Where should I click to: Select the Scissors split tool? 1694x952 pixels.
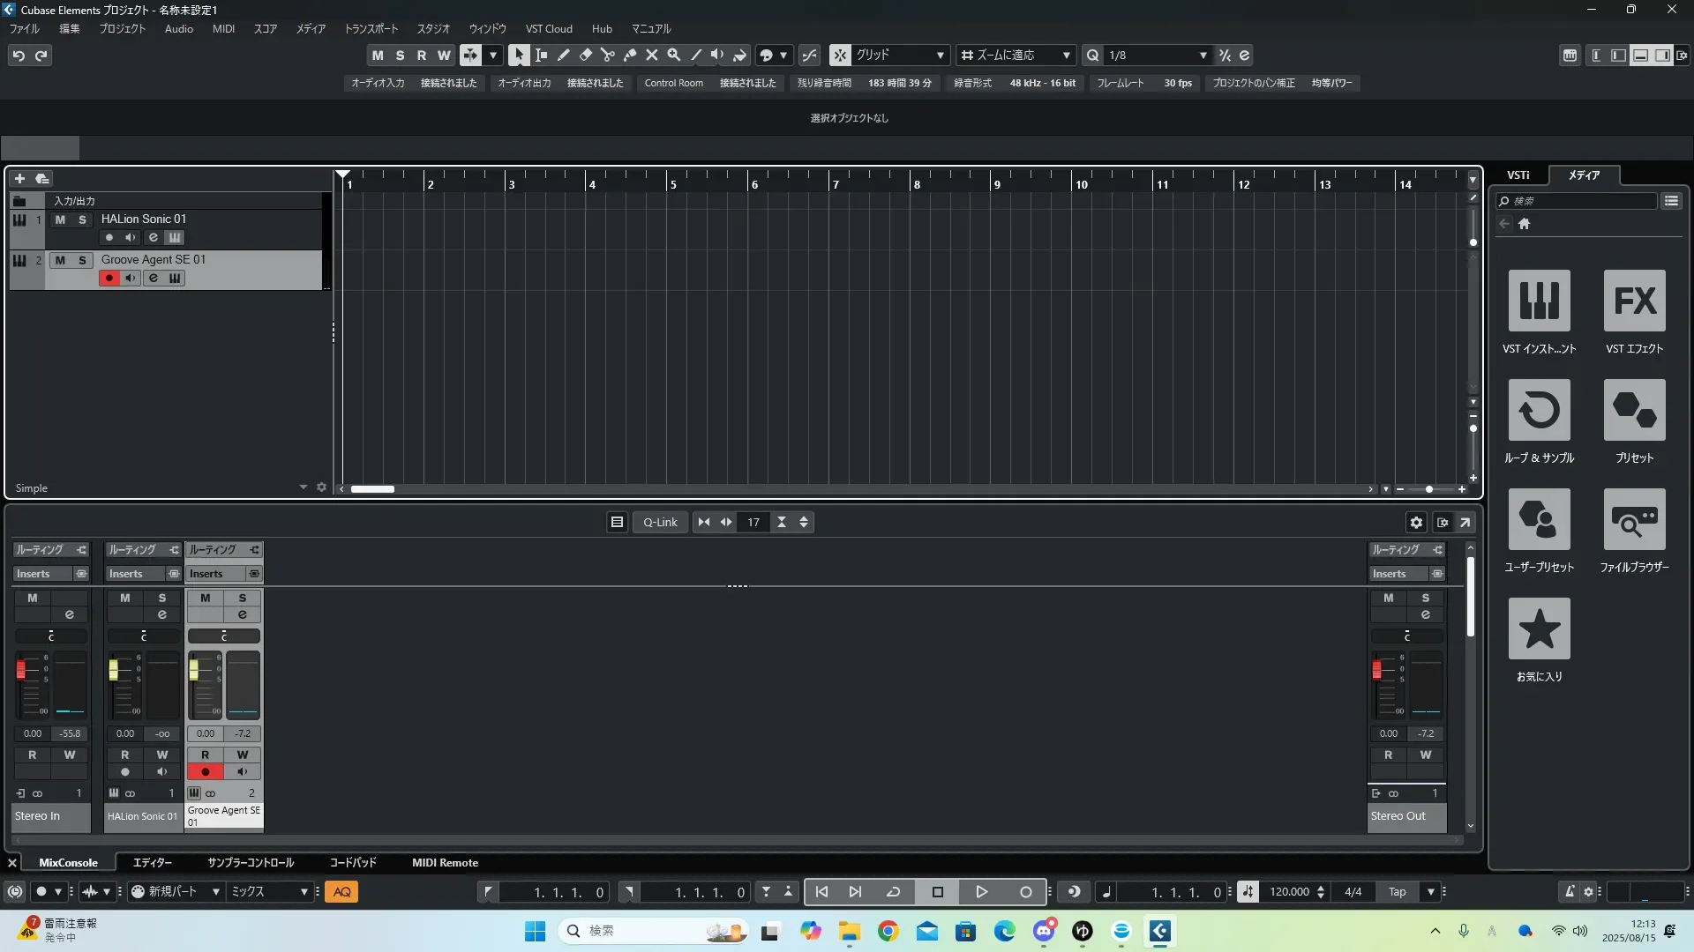(x=607, y=55)
